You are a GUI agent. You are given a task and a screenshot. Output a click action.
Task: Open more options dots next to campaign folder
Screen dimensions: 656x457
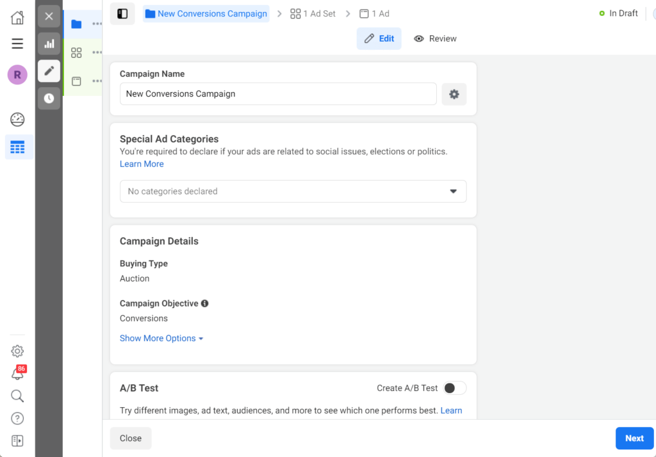point(97,24)
